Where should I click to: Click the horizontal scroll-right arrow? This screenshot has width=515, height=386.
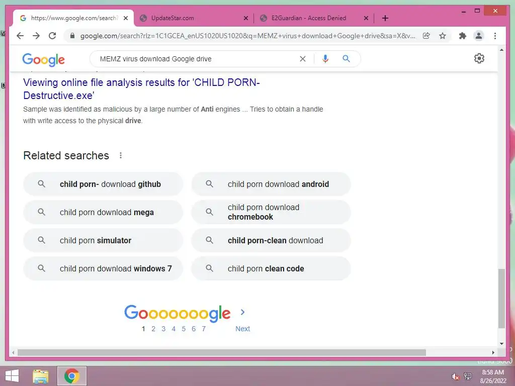[x=493, y=352]
